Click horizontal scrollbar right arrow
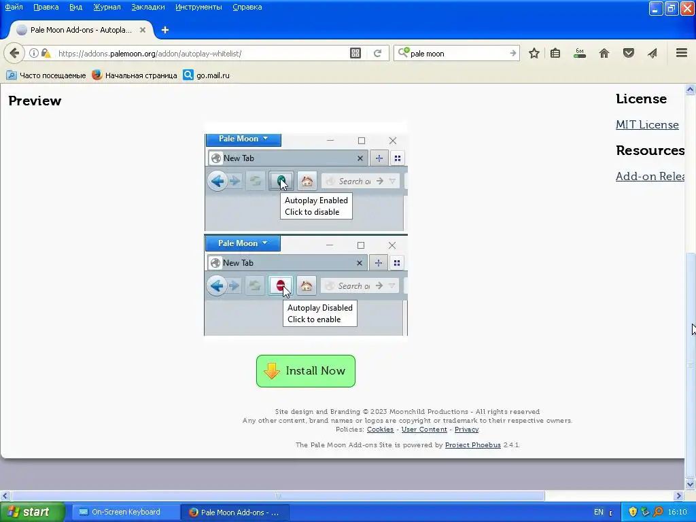The height and width of the screenshot is (522, 696). tap(679, 495)
